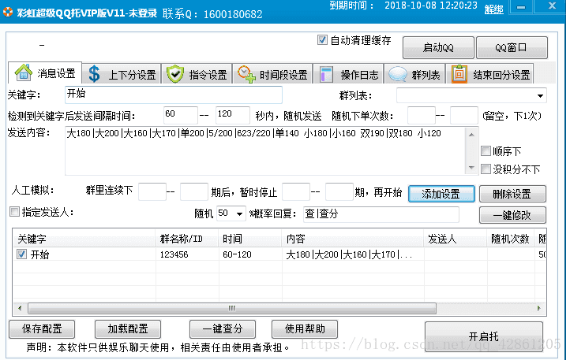Screen dimensions: 570x360
Task: Click the 保存配置 button
Action: [x=42, y=328]
